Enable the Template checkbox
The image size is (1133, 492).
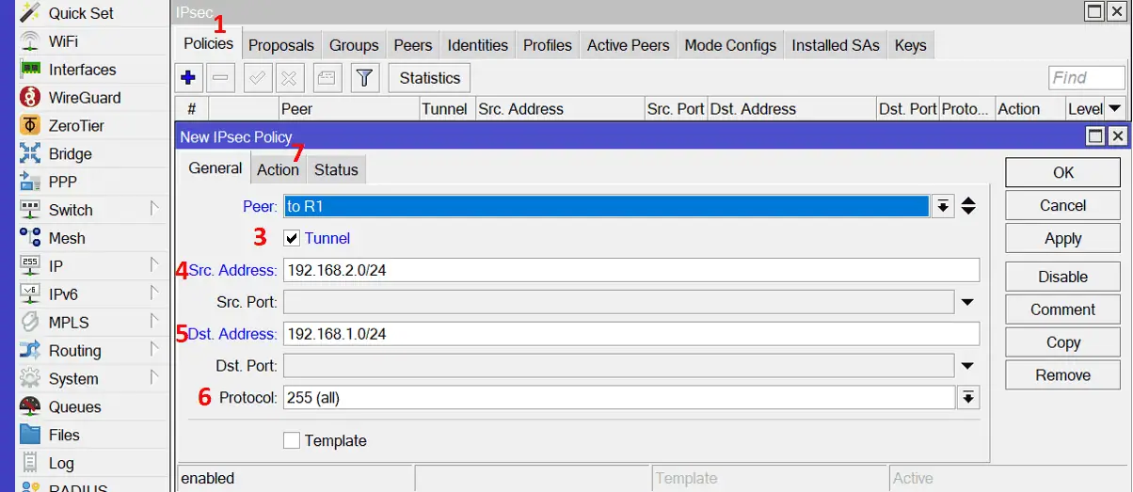point(292,440)
